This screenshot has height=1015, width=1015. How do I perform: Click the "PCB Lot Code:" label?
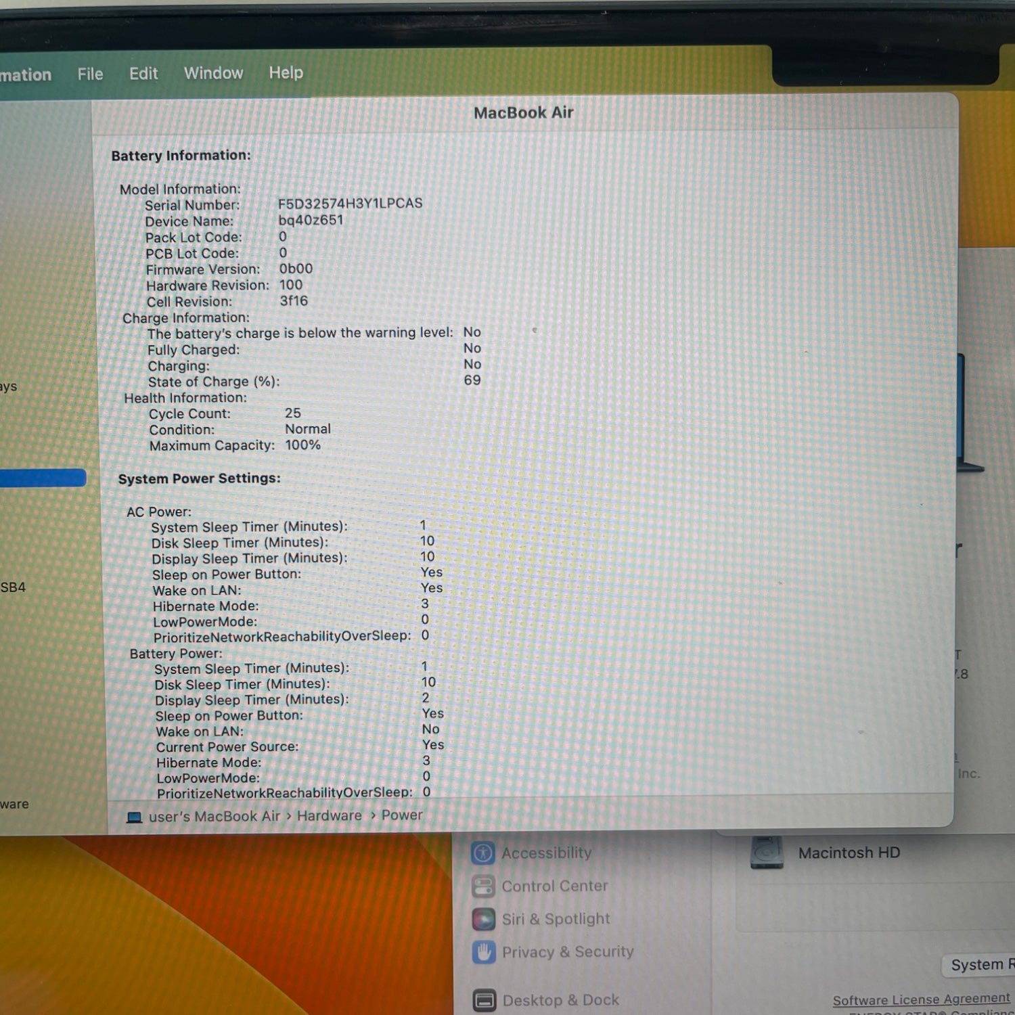click(192, 254)
